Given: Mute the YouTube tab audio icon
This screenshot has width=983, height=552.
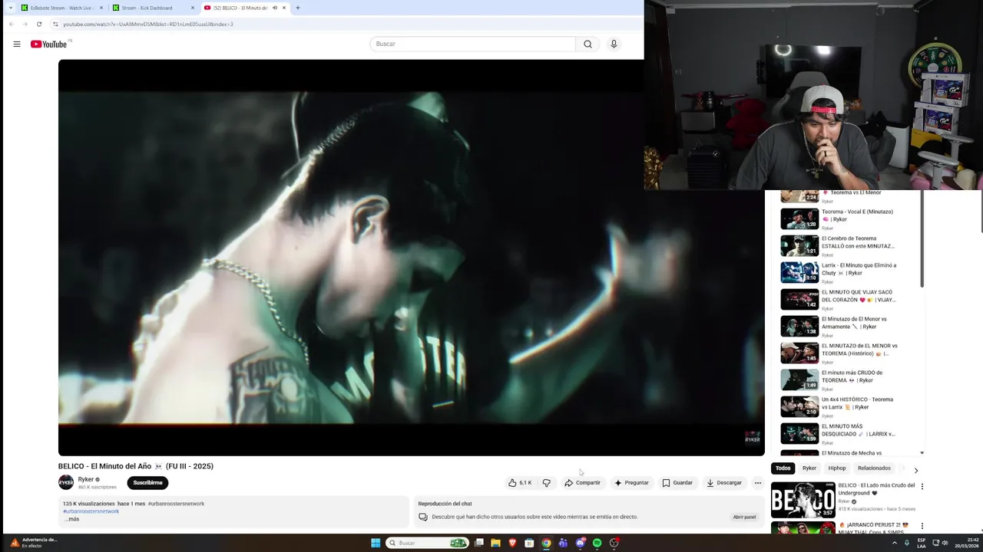Looking at the screenshot, I should pyautogui.click(x=274, y=8).
